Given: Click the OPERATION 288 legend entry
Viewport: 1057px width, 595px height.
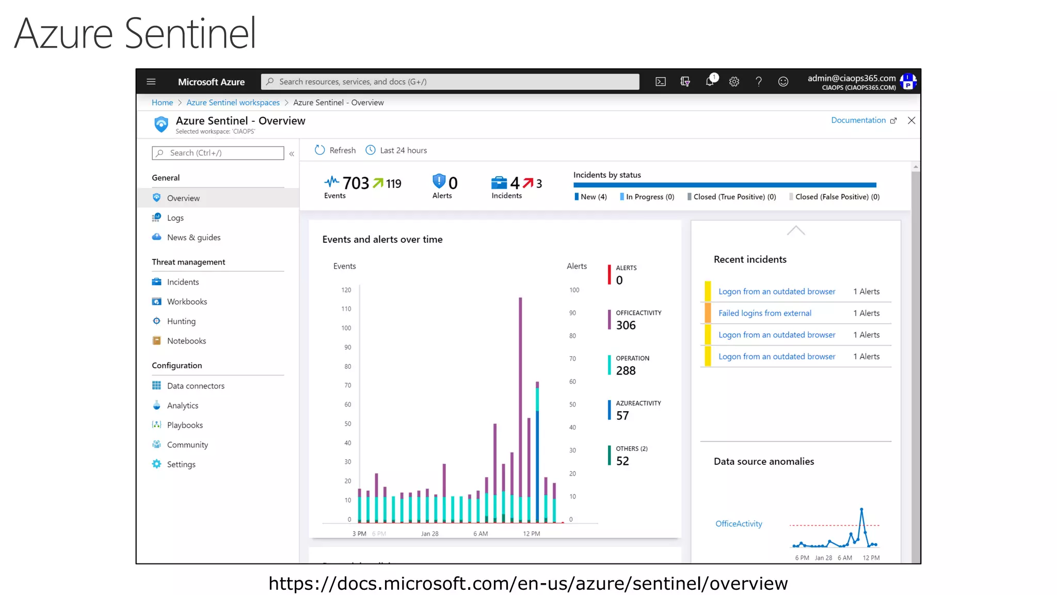Looking at the screenshot, I should tap(629, 365).
